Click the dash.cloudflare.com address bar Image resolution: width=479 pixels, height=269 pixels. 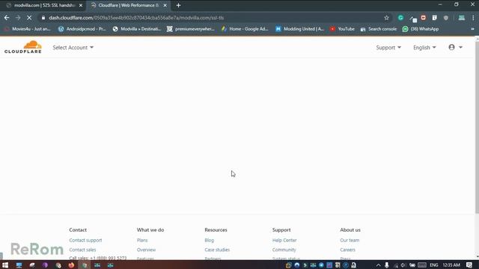point(211,18)
